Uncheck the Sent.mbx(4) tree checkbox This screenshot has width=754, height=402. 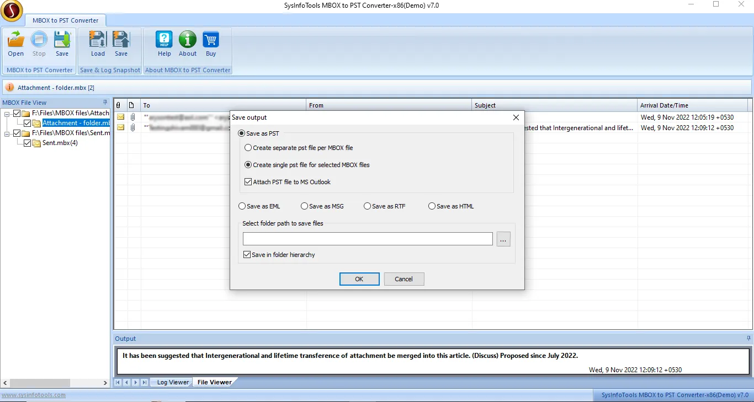click(28, 143)
